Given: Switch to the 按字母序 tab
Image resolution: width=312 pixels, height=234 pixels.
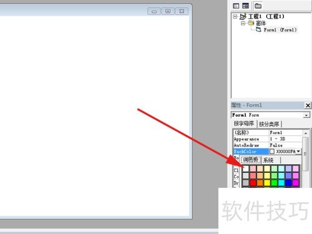Looking at the screenshot, I should [244, 124].
